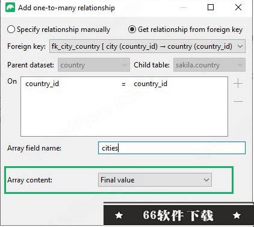
Task: Open the Array content dropdown
Action: pyautogui.click(x=155, y=180)
